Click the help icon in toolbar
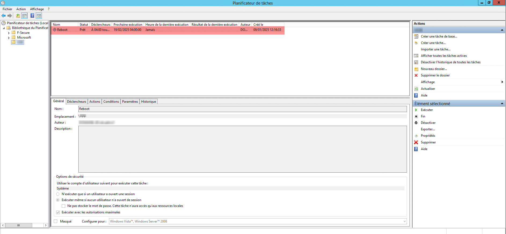This screenshot has width=506, height=234. click(x=32, y=16)
